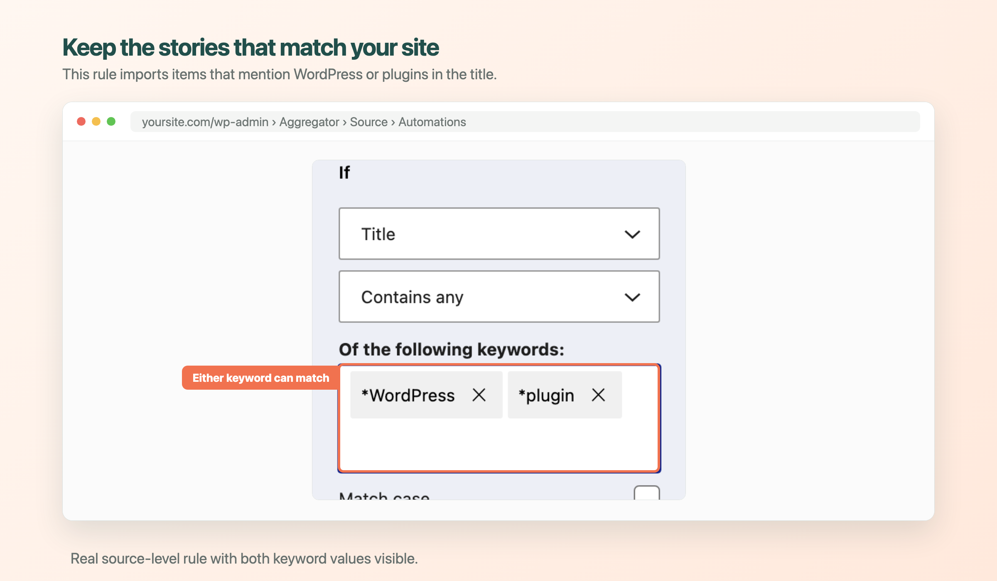Click the 'Keep the stories that match your site' heading
The image size is (997, 581).
250,47
